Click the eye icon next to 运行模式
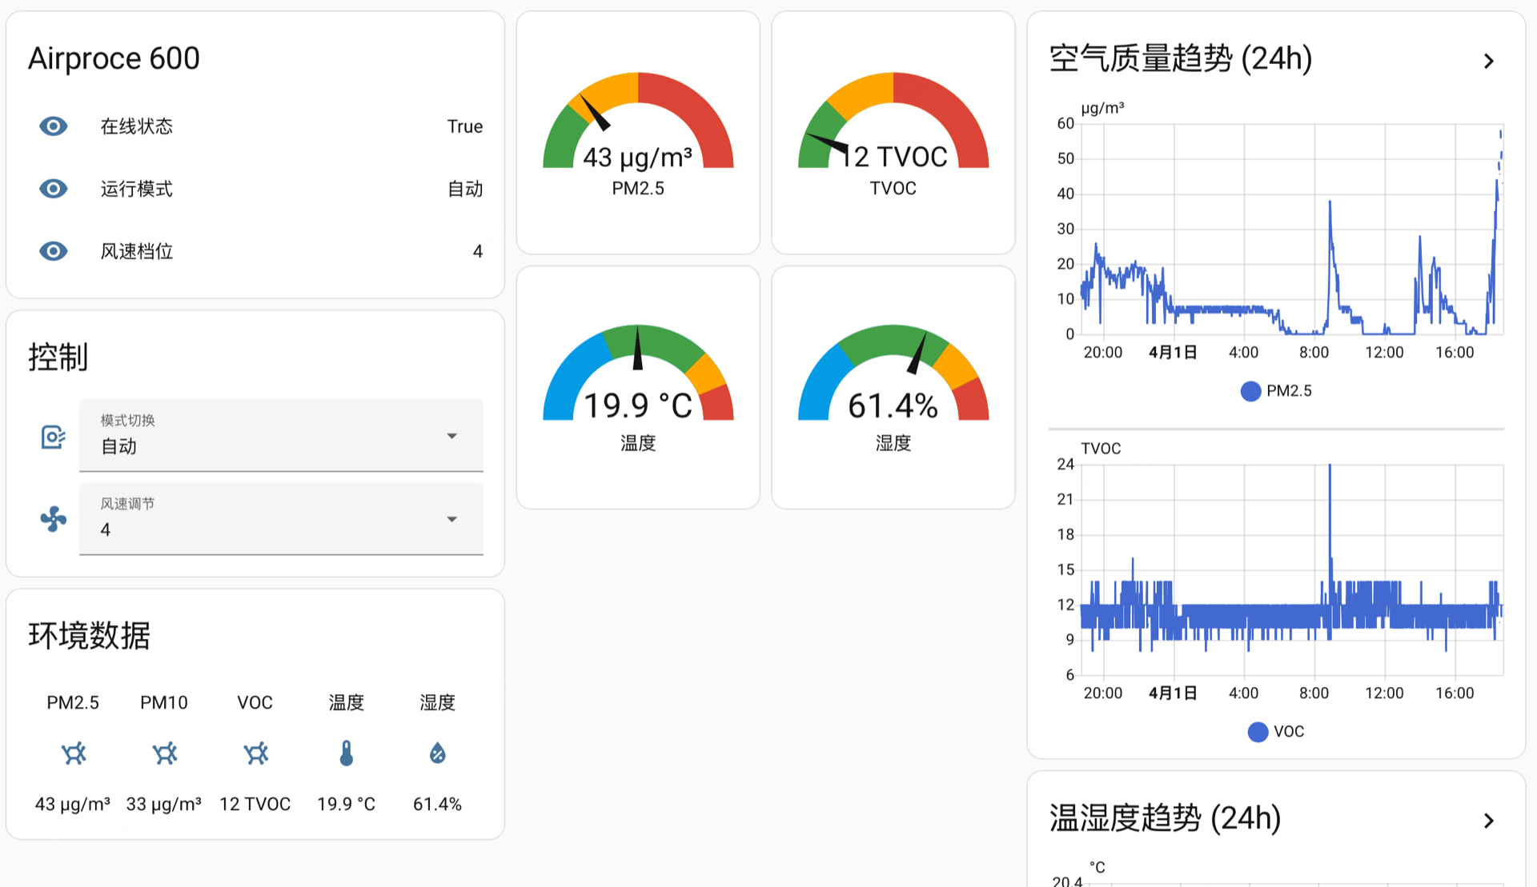This screenshot has width=1537, height=887. 53,189
